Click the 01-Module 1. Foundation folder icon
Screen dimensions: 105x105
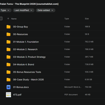click(x=8, y=42)
